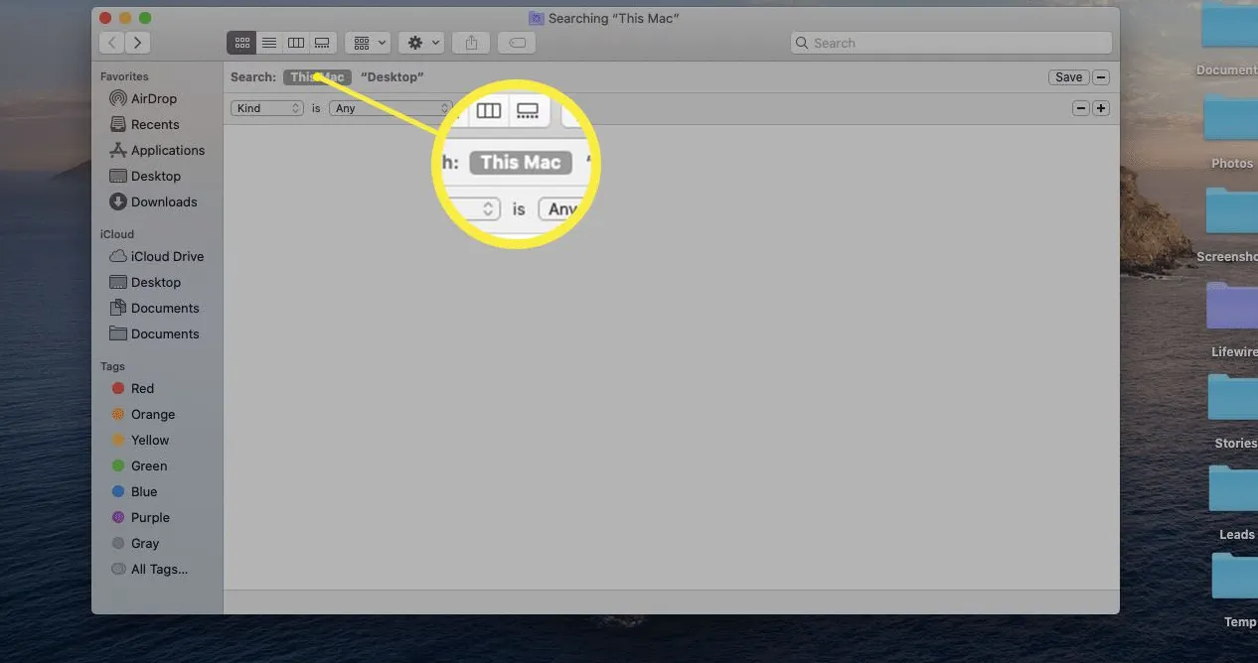Viewport: 1258px width, 663px height.
Task: Click the iCloud sidebar heading
Action: coord(116,234)
